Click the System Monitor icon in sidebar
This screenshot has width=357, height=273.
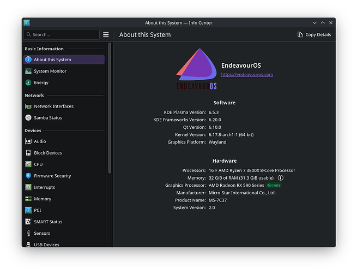[28, 72]
